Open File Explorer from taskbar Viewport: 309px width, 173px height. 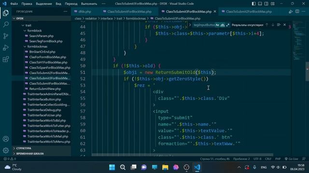click(x=165, y=167)
